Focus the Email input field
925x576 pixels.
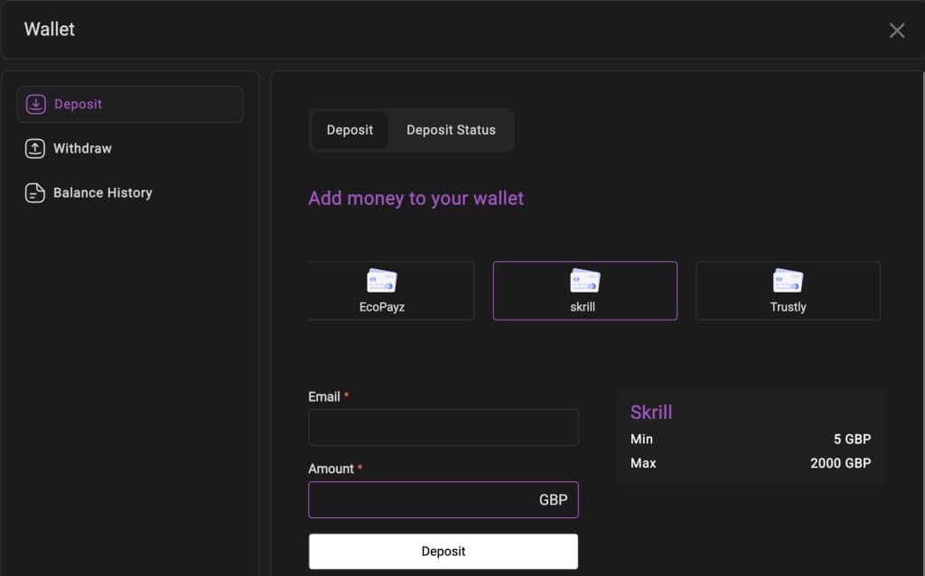pyautogui.click(x=443, y=428)
